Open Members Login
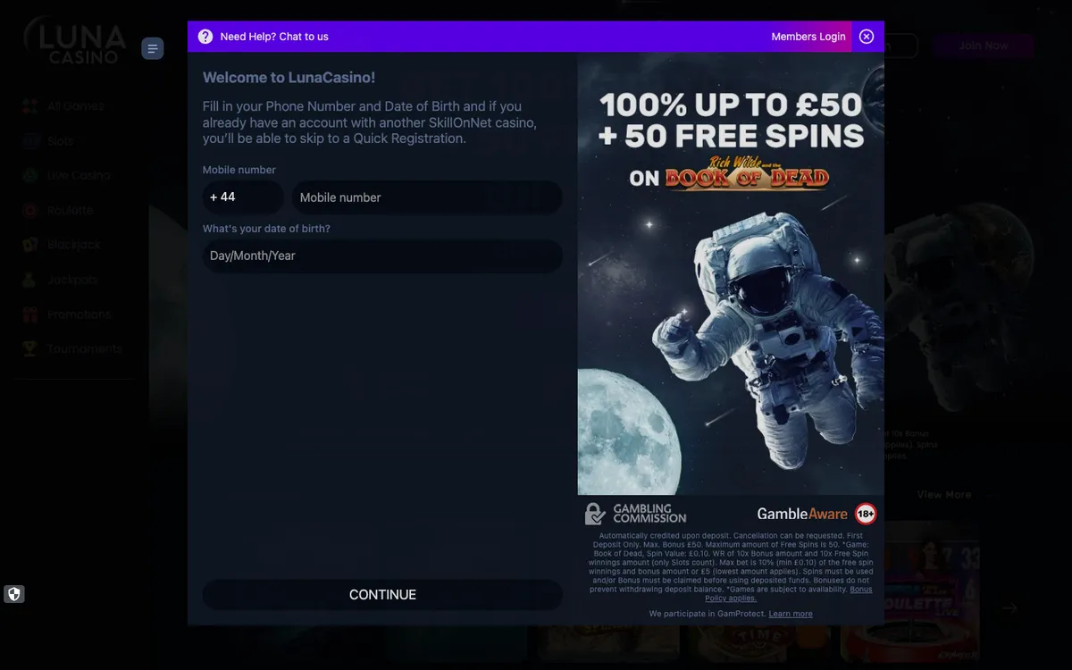 click(808, 37)
